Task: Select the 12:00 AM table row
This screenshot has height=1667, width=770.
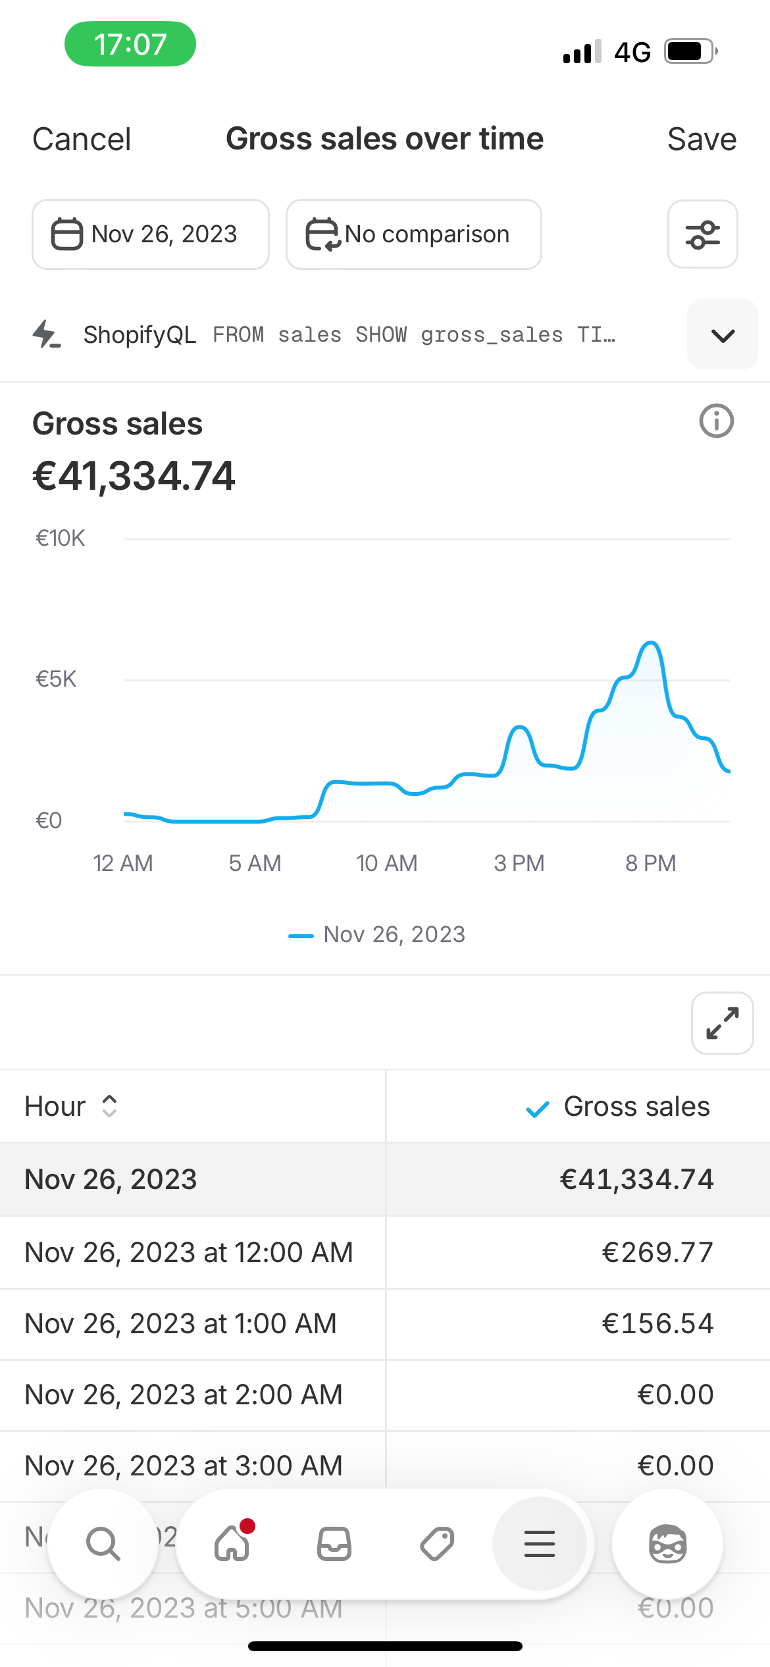Action: click(x=385, y=1252)
